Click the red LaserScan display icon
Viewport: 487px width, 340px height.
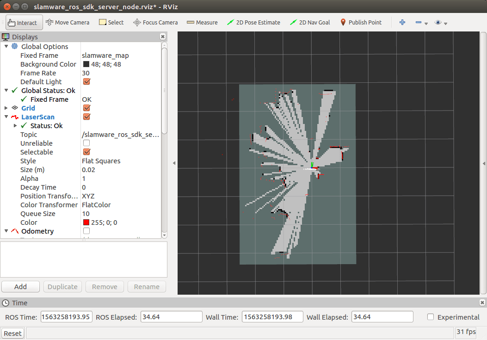[x=15, y=117]
